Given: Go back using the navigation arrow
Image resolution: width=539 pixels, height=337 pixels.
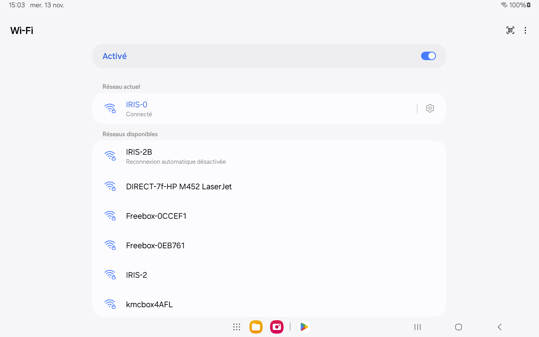Looking at the screenshot, I should (x=500, y=327).
